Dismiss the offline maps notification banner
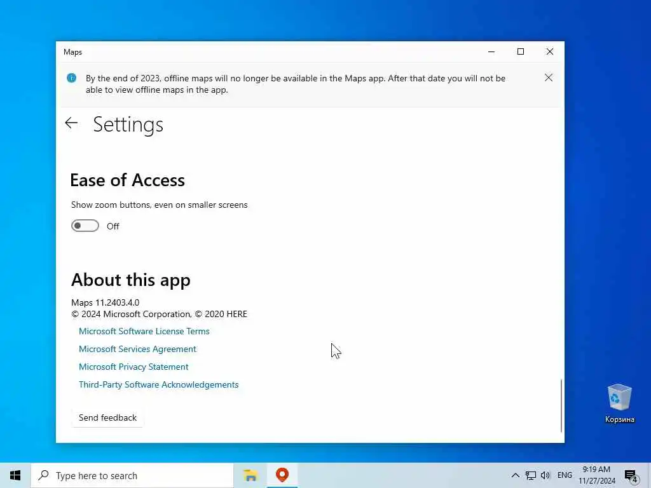Screen dimensions: 651x488 (x=549, y=78)
